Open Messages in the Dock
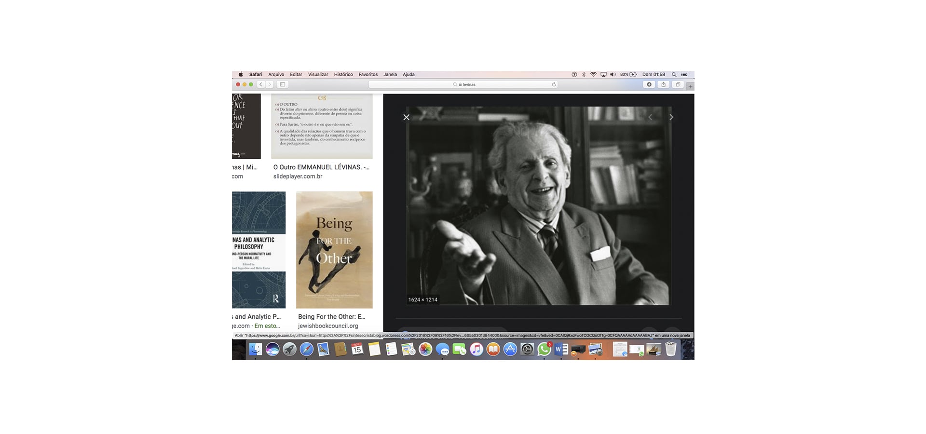 click(442, 349)
